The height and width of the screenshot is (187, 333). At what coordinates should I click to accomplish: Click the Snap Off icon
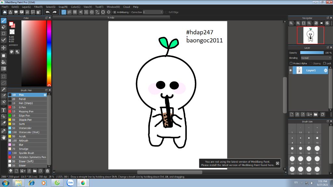pos(64,12)
